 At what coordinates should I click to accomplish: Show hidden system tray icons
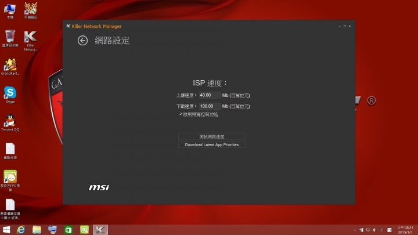click(355, 230)
